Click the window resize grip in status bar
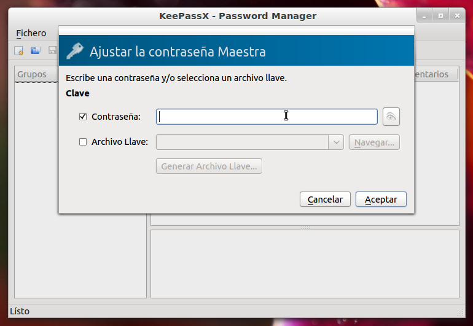Screen dimensions: 473x326 pos(461,313)
